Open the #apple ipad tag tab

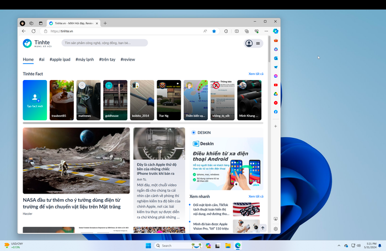60,60
